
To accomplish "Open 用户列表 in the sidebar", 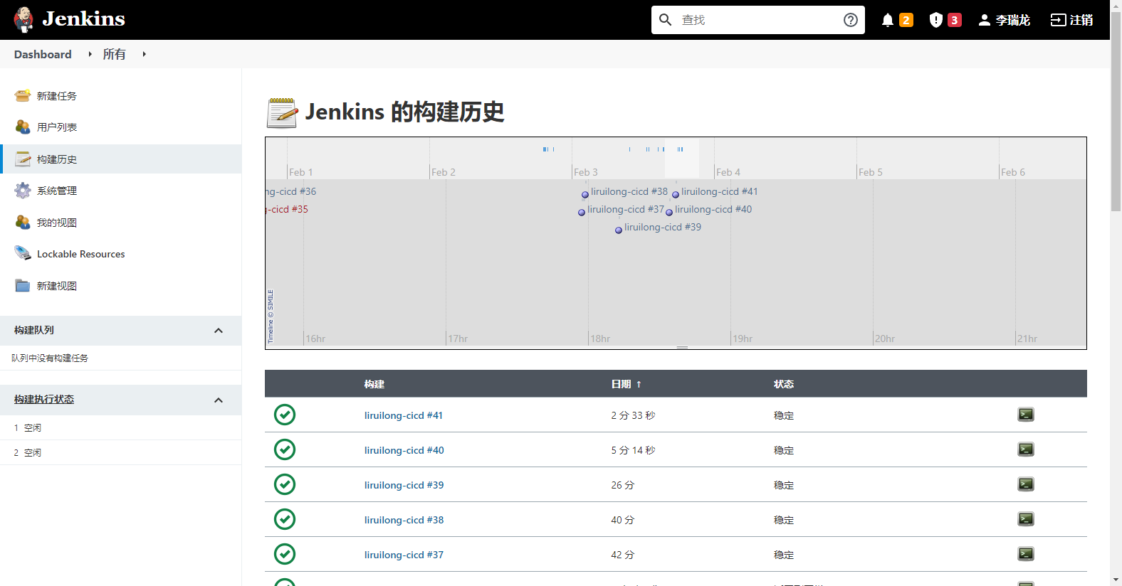I will click(x=57, y=127).
